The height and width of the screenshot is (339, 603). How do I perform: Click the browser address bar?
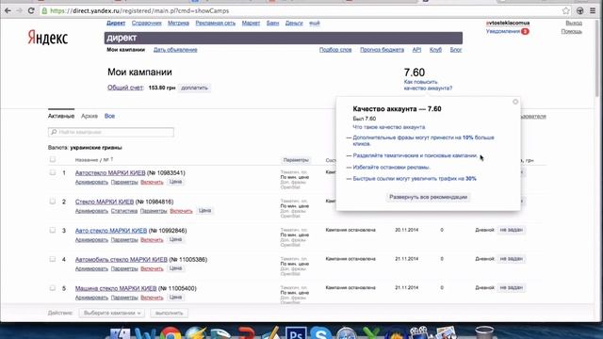tap(300, 10)
